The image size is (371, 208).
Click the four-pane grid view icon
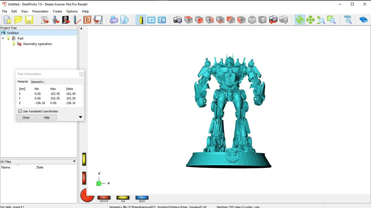151,20
